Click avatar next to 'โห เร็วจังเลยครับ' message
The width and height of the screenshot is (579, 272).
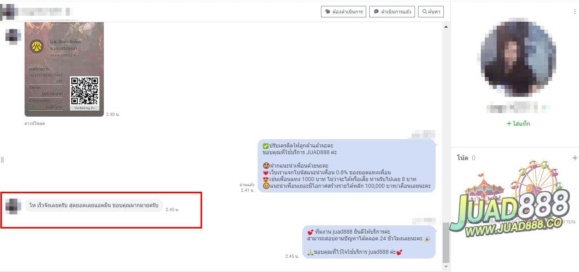tap(13, 206)
